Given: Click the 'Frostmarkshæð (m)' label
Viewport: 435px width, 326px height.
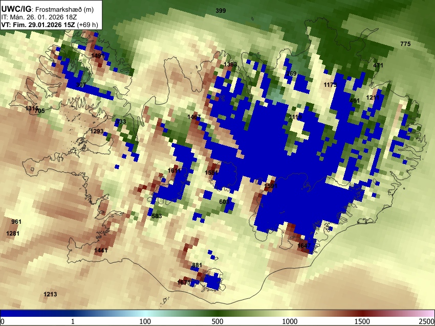Looking at the screenshot, I should click(64, 9).
